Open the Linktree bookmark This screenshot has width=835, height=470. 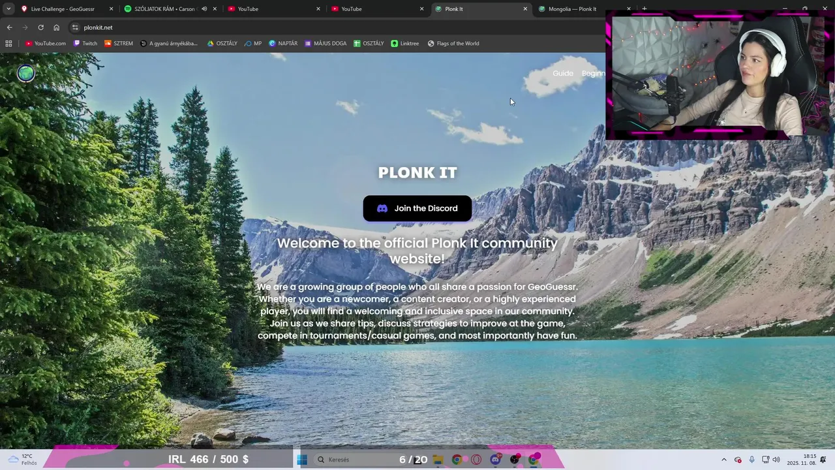click(405, 44)
